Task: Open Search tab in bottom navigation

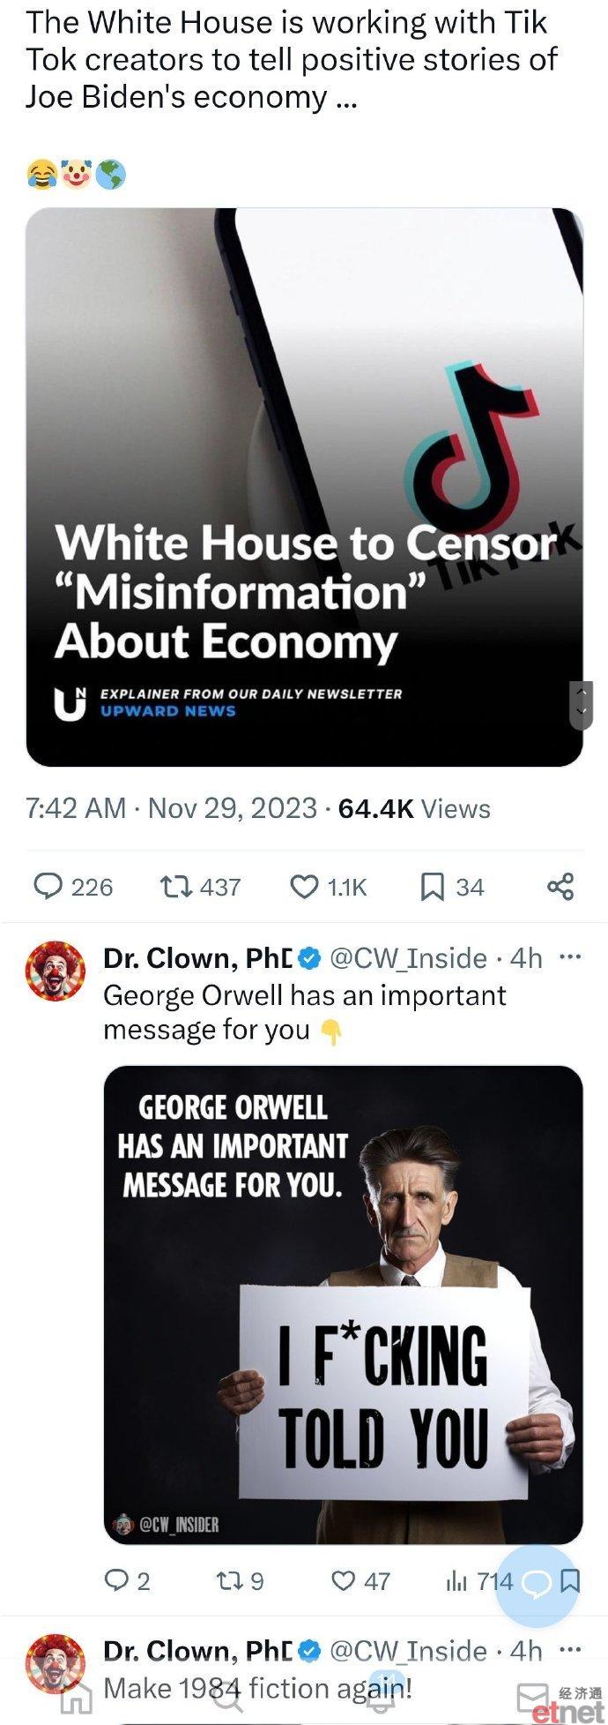Action: 227,1698
